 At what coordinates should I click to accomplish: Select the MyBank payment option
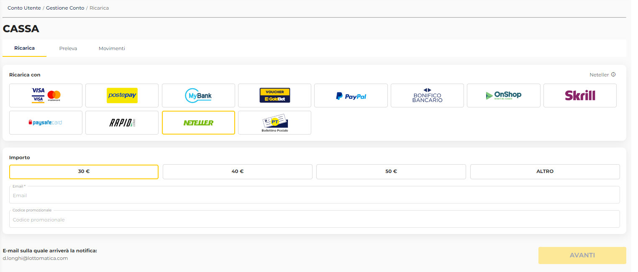click(198, 95)
